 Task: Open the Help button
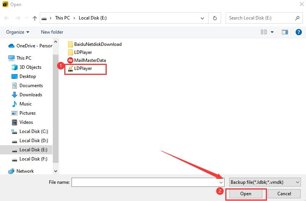tap(299, 32)
